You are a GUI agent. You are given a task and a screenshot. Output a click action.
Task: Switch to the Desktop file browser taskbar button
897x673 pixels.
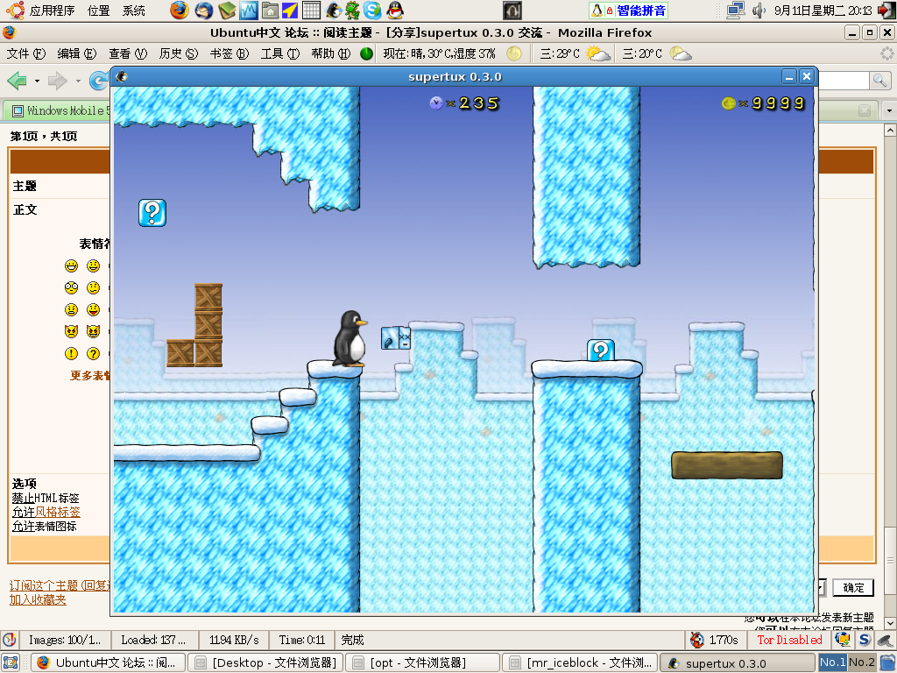coord(266,662)
